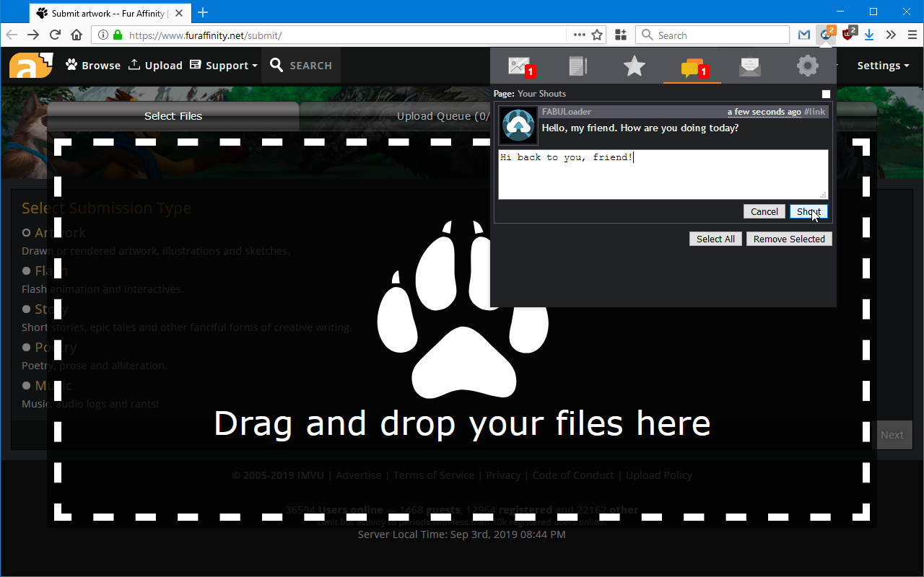The width and height of the screenshot is (924, 577).
Task: Open the Privacy footer link
Action: coord(503,475)
